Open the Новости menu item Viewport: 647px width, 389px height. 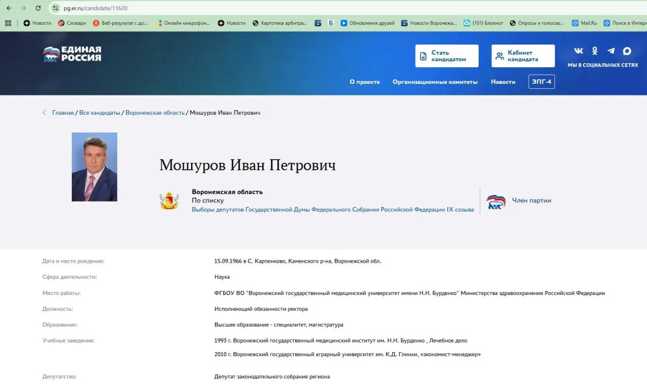(x=503, y=81)
